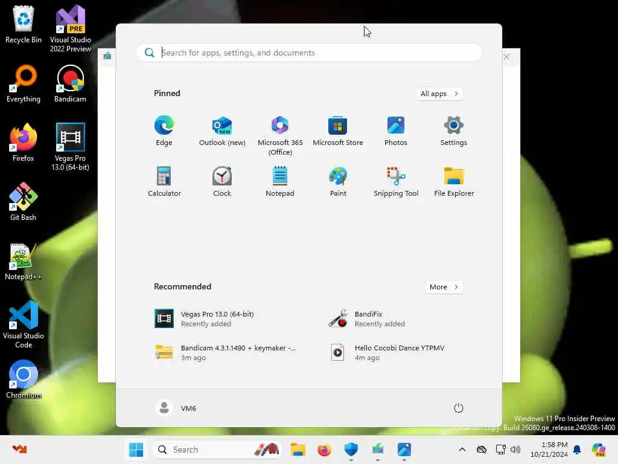Open recommended BandiFix item
This screenshot has height=464, width=618.
[394, 318]
